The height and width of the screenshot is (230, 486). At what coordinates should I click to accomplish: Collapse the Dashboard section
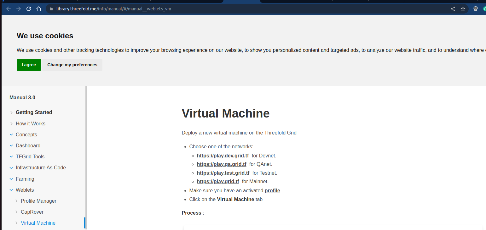point(28,145)
